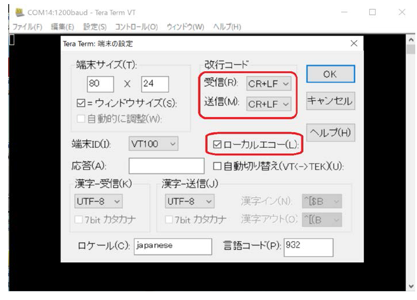Viewport: 417px width, 300px height.
Task: Open the ファイル(F) menu
Action: (x=27, y=27)
